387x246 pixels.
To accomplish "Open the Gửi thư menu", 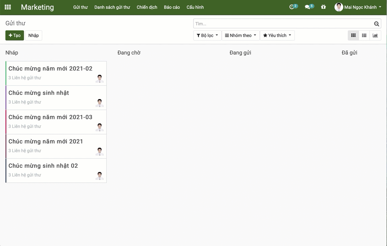I will tap(80, 7).
